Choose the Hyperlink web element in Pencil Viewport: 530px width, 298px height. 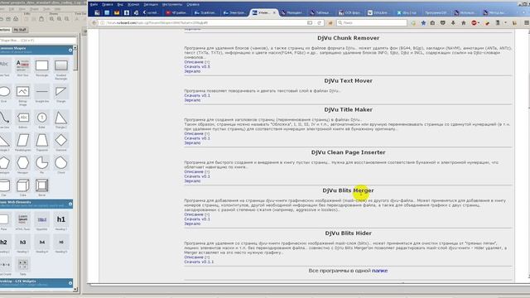[x=42, y=219]
